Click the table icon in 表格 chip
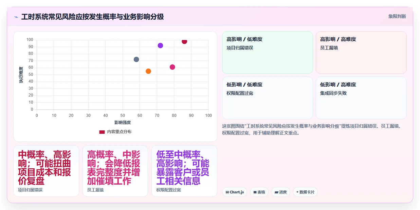 [255, 192]
